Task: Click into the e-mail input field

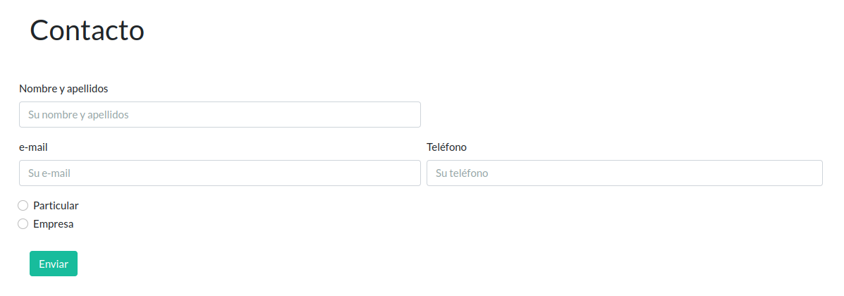Action: [x=219, y=173]
